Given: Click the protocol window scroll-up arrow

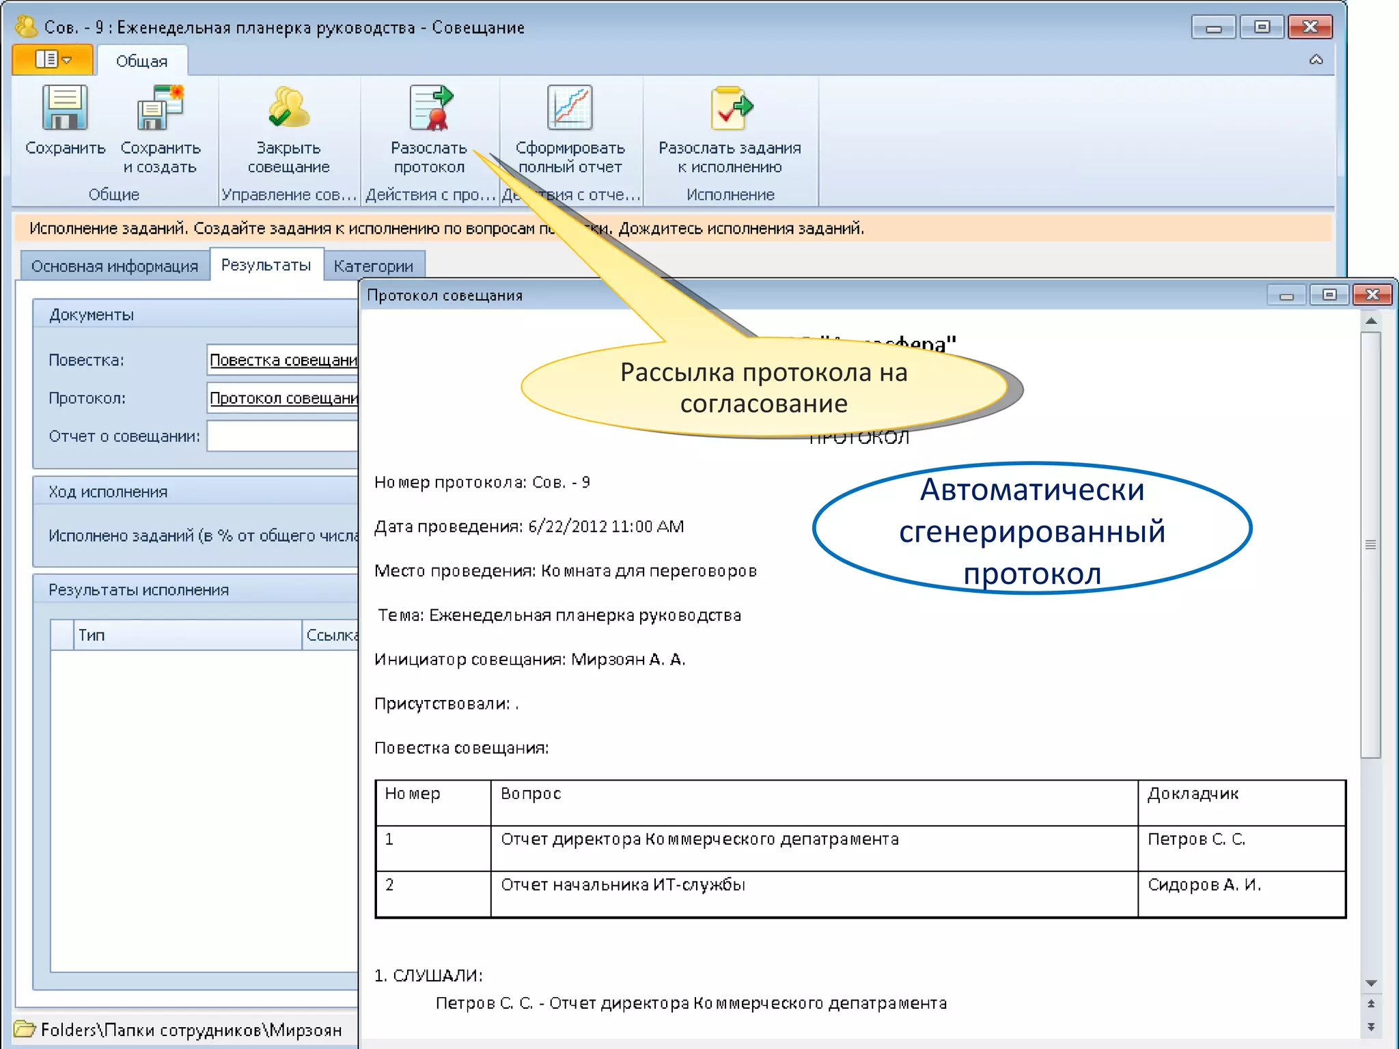Looking at the screenshot, I should (1370, 320).
